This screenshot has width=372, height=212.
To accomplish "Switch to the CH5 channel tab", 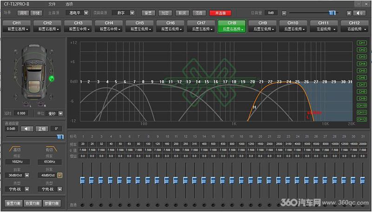I will click(139, 23).
